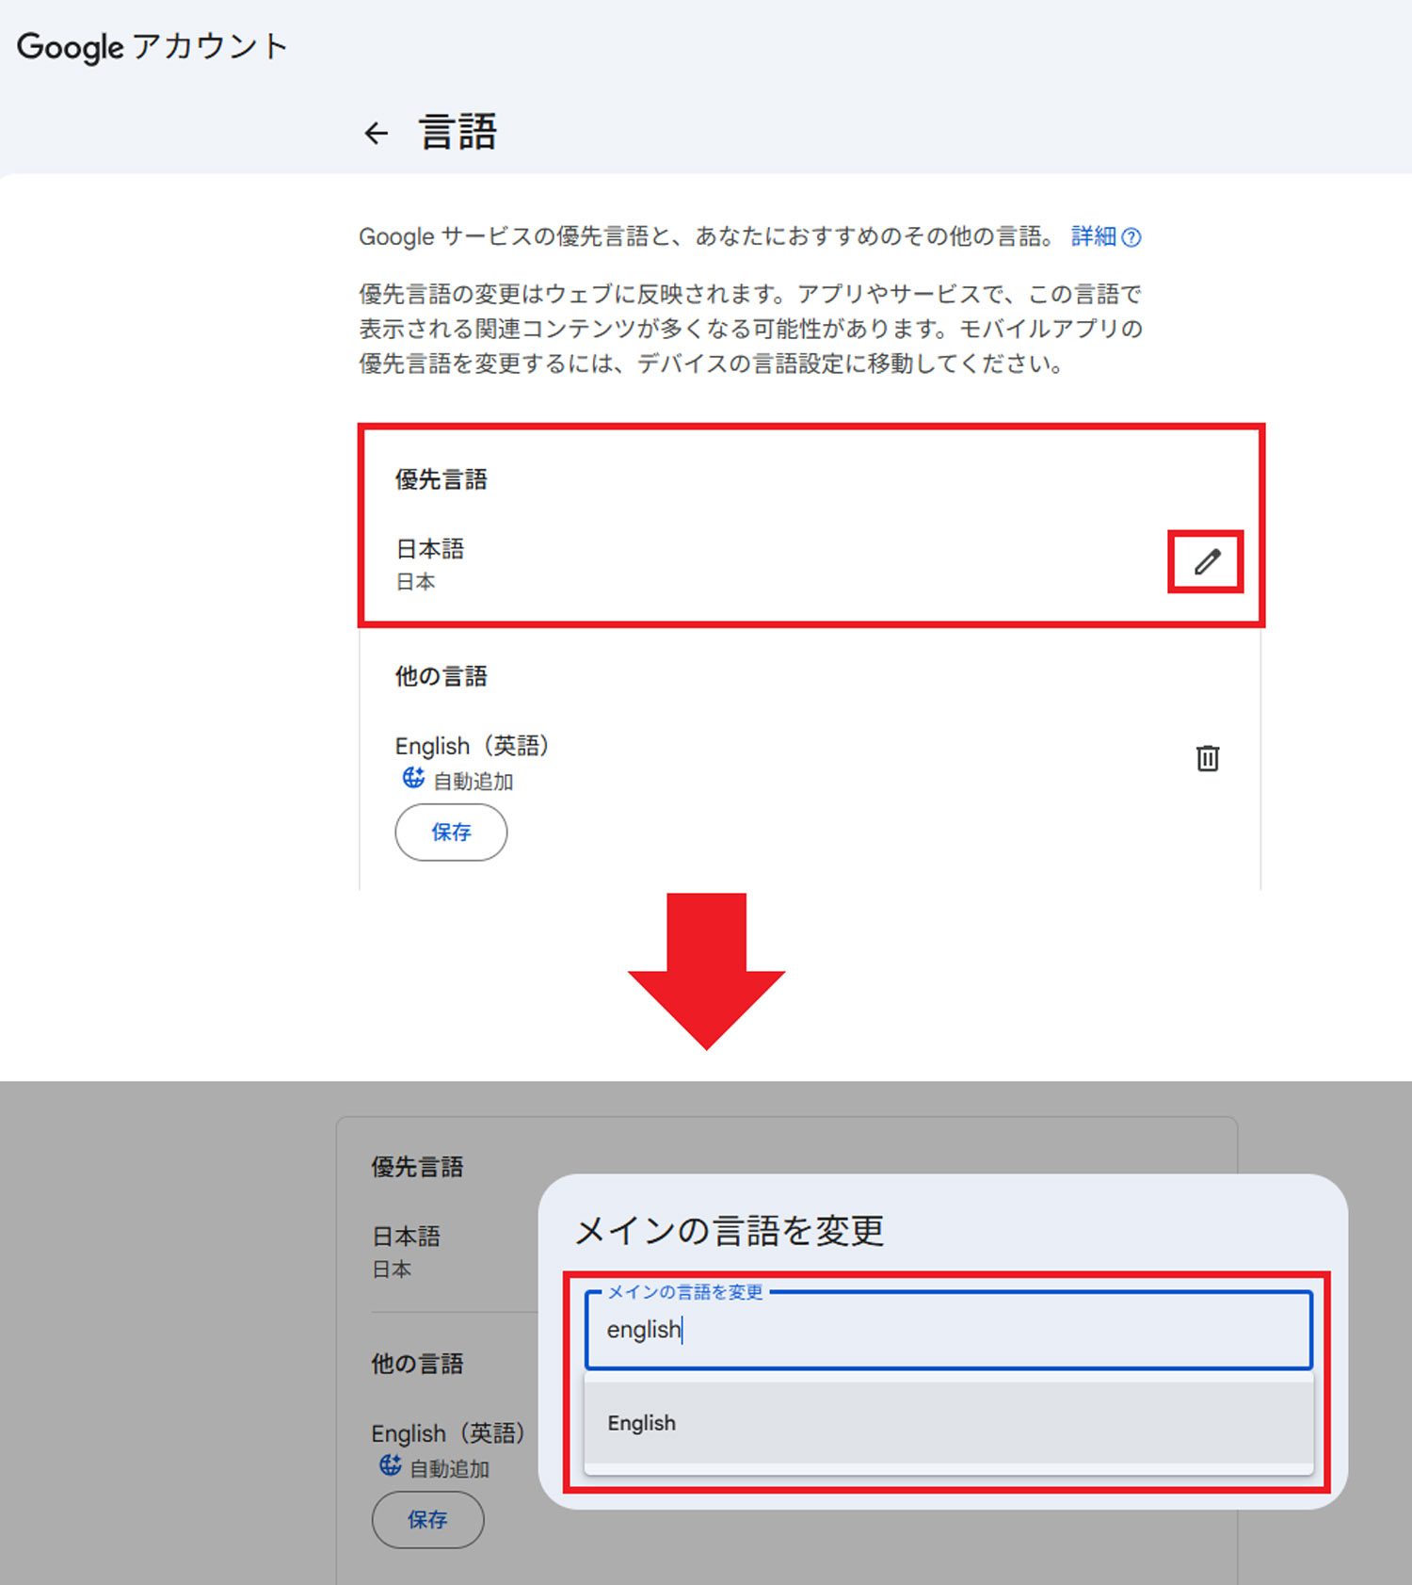Click the 保存 button in the dimmed lower panel
Screen dimensions: 1412x1585
[x=427, y=1520]
